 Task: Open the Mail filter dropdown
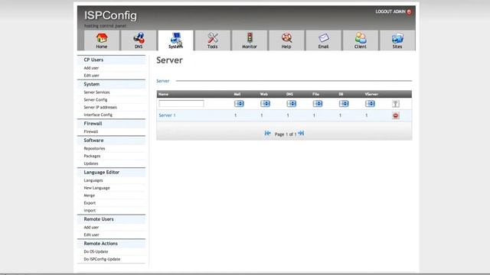[239, 104]
